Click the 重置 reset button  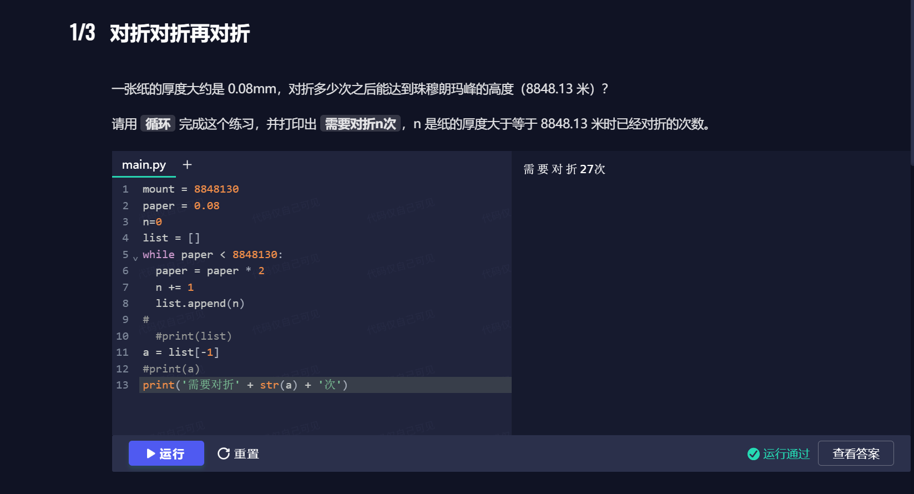(239, 453)
